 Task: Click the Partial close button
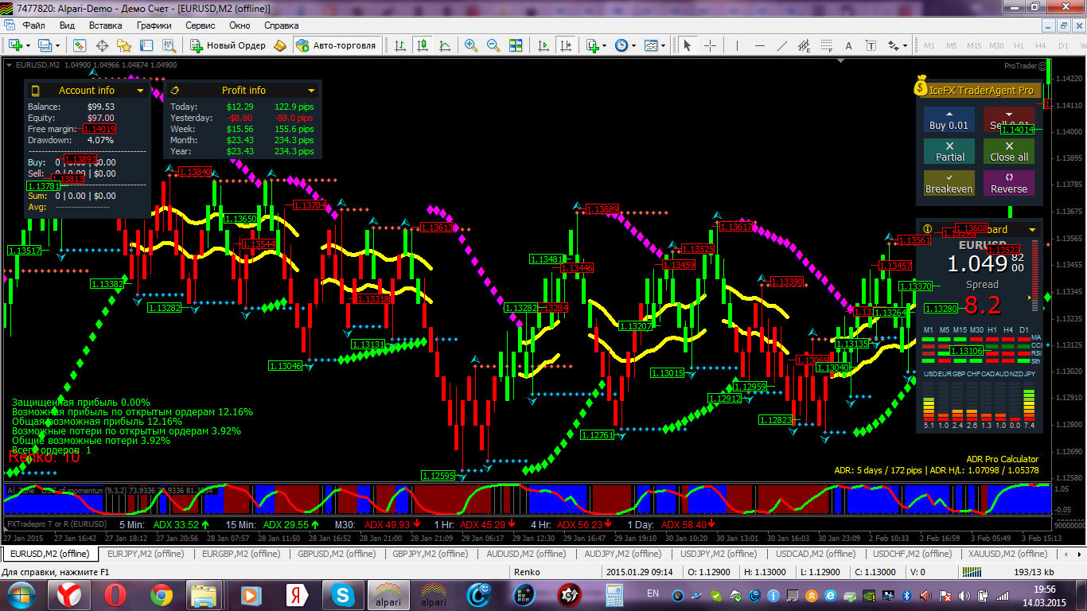click(x=949, y=152)
